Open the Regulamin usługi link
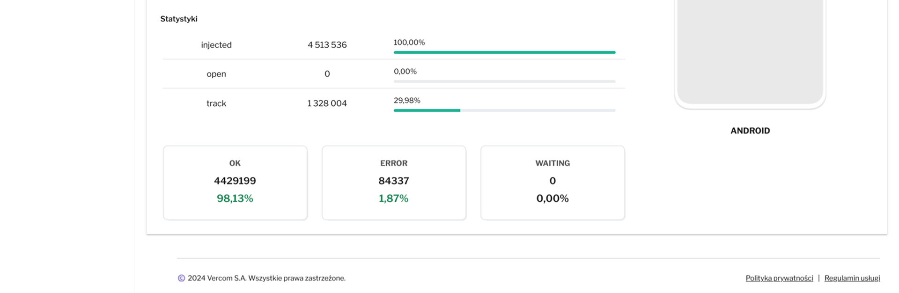899x293 pixels. (x=852, y=278)
